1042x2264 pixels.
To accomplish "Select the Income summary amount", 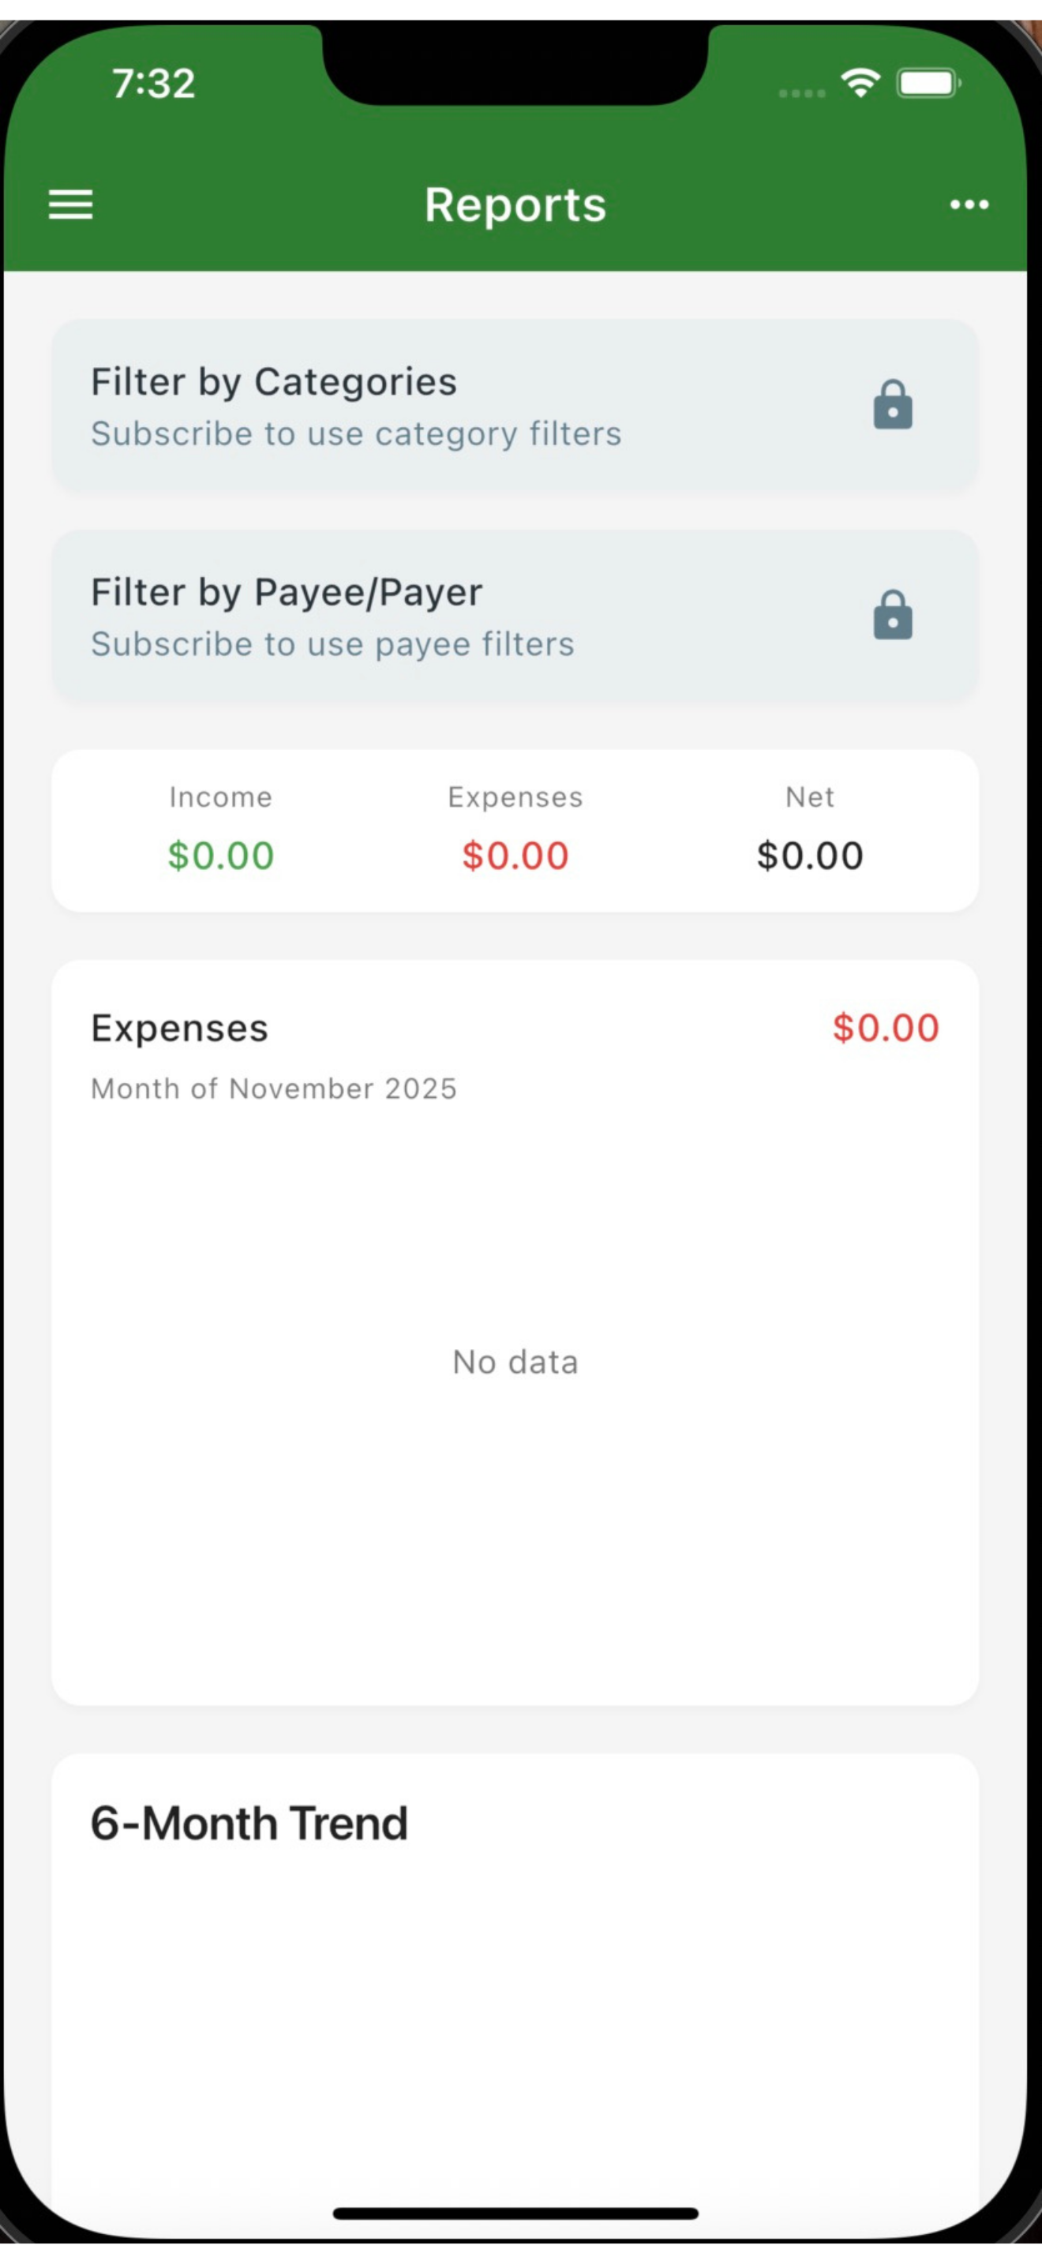I will click(x=220, y=855).
